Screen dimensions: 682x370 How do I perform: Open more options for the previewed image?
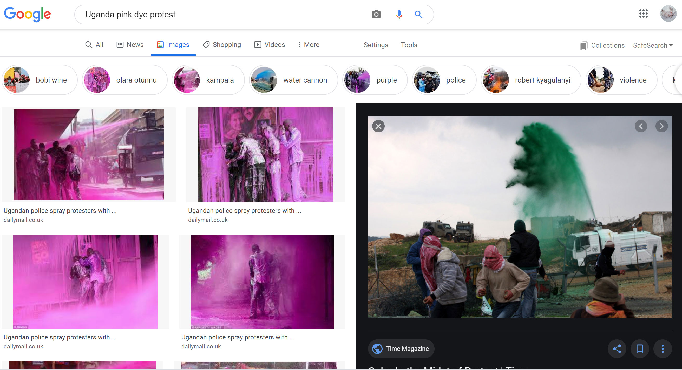[663, 348]
